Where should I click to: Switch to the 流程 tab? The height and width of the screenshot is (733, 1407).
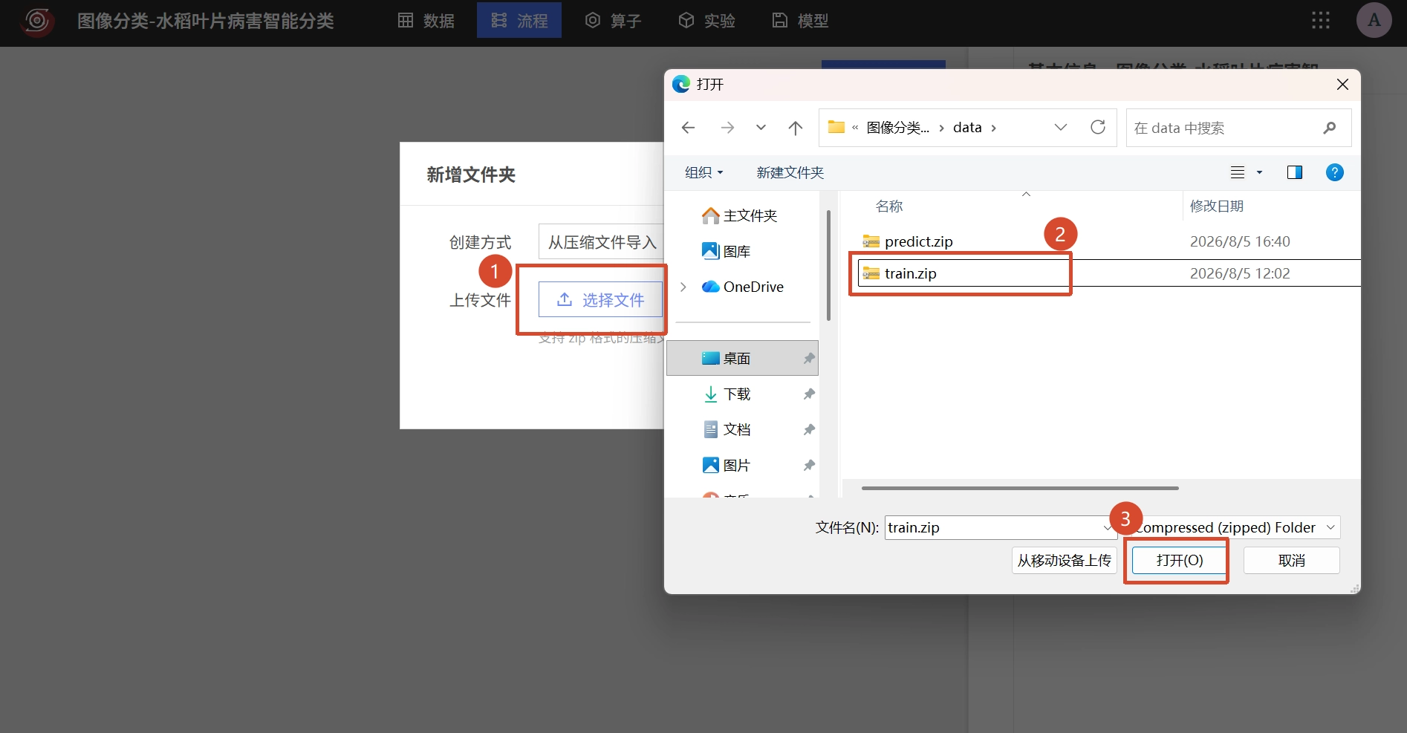coord(519,20)
